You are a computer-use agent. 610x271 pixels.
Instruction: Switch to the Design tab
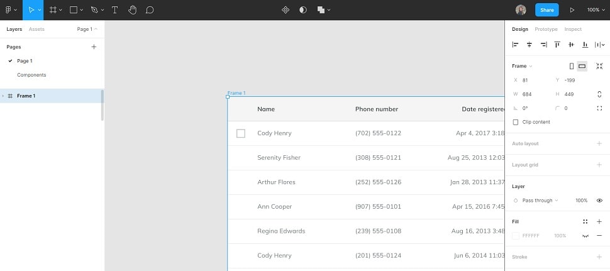[519, 29]
